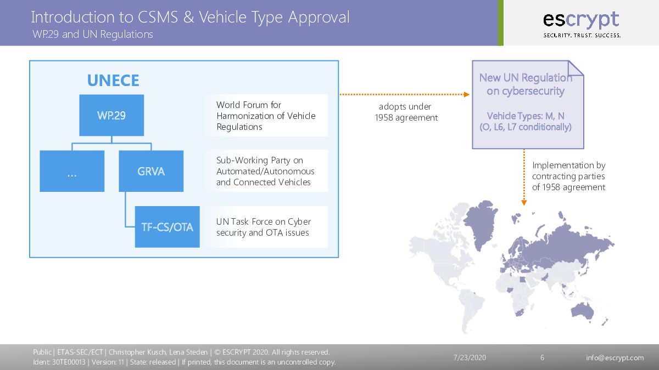
Task: Click 'SECURITY. TRUST. SUCCESS.' tagline
Action: click(x=582, y=35)
